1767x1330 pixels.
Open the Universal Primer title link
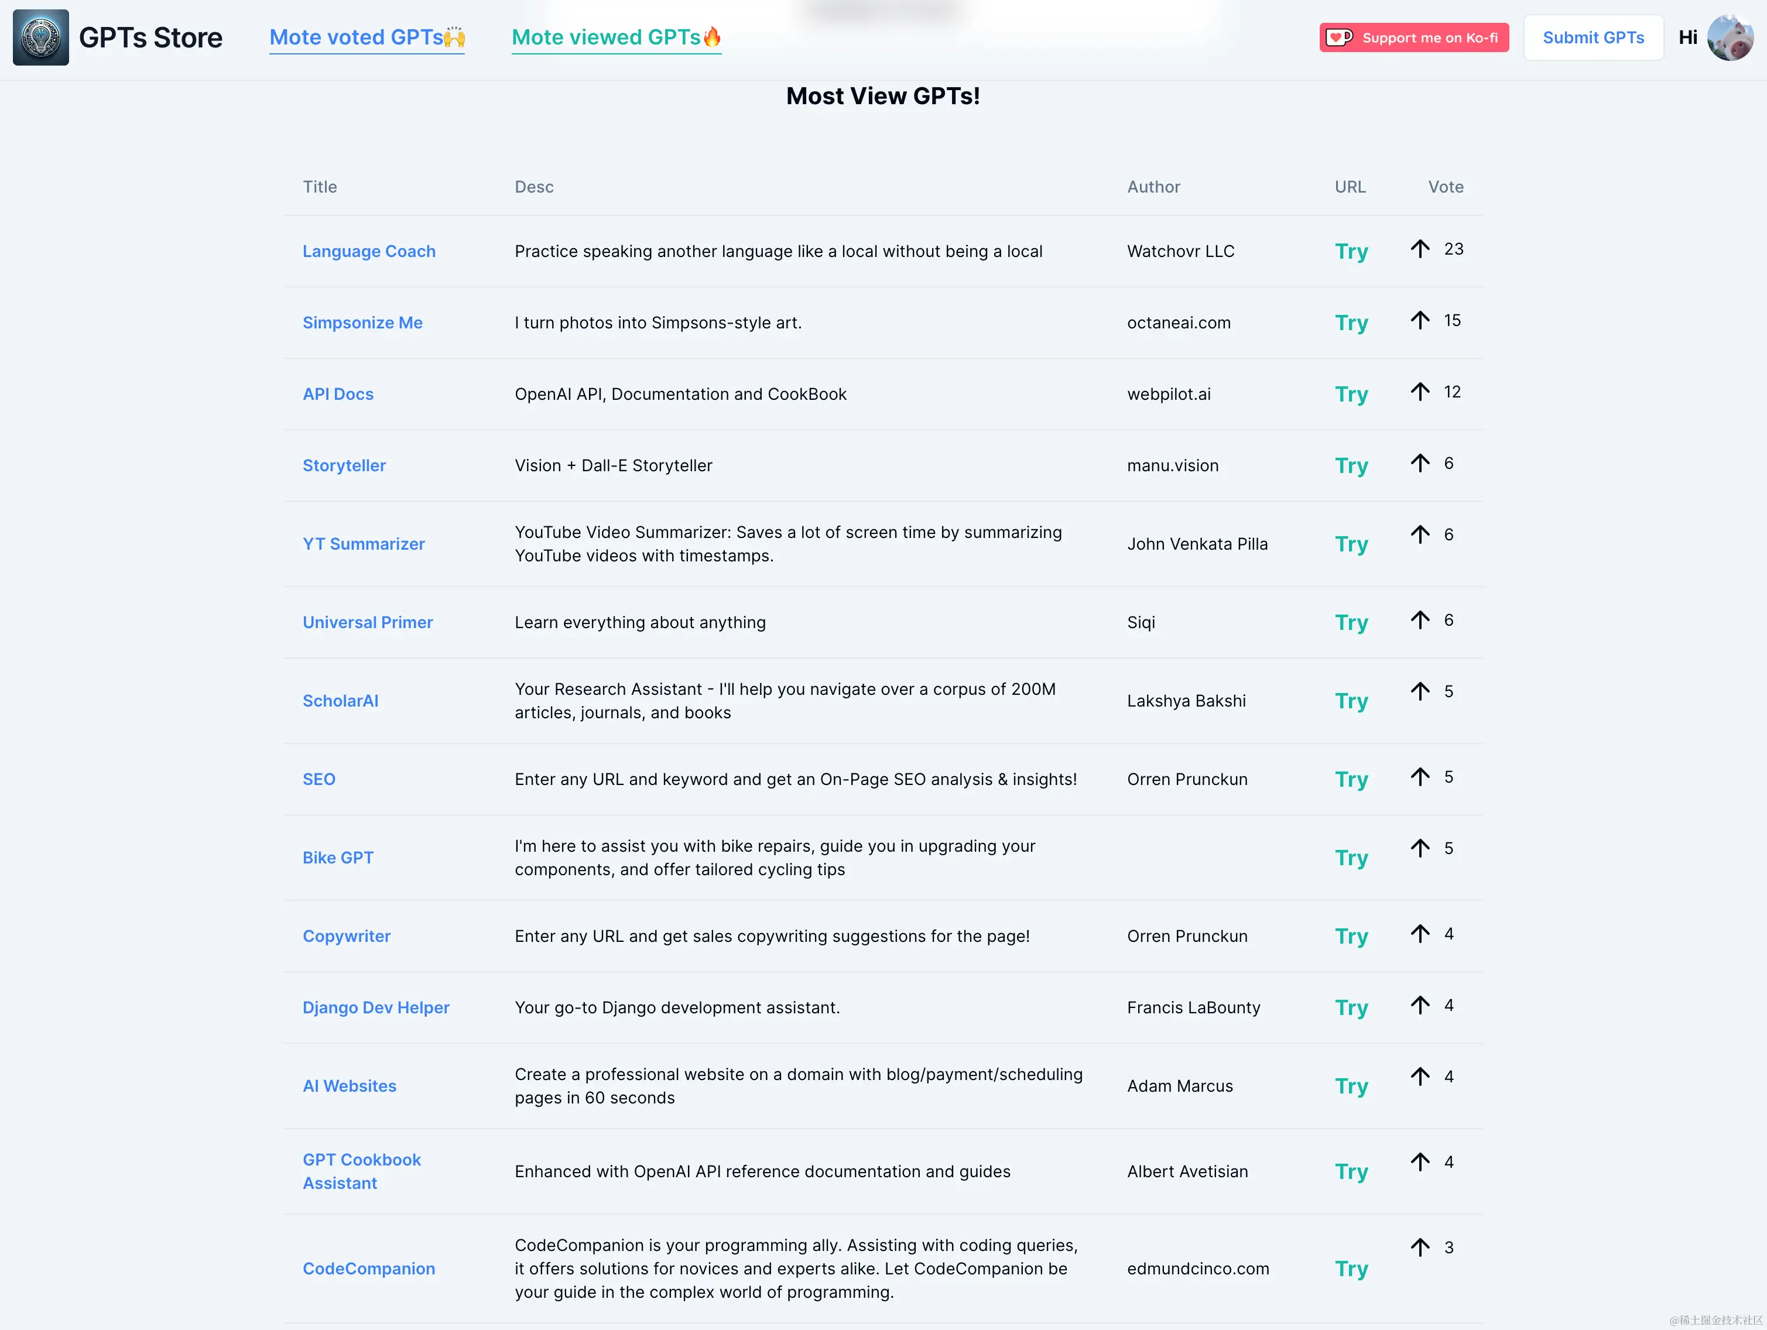tap(368, 622)
